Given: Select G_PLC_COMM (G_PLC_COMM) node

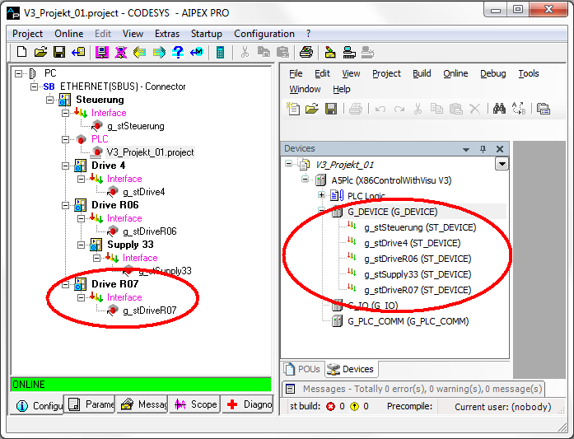Looking at the screenshot, I should point(408,321).
